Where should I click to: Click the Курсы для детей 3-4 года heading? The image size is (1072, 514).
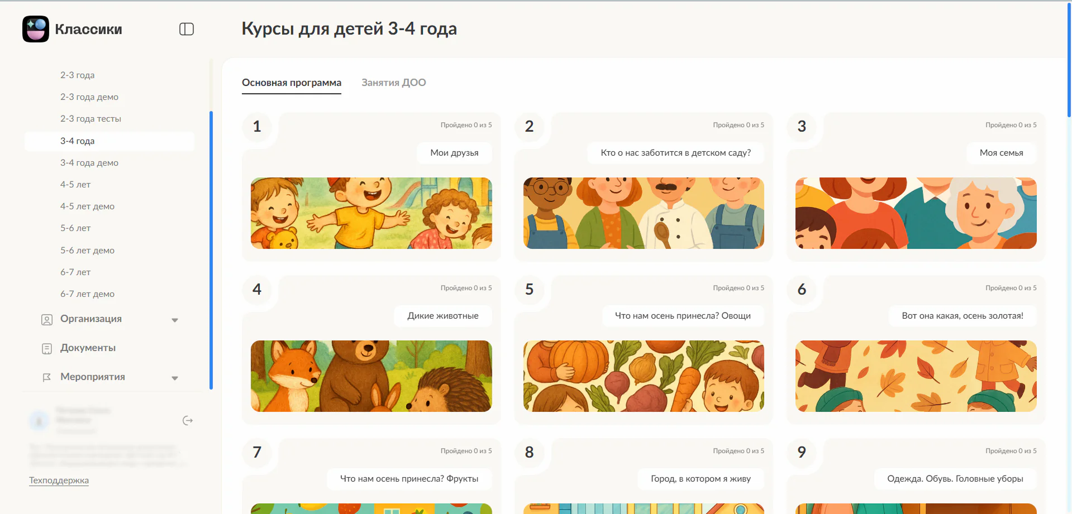(349, 28)
